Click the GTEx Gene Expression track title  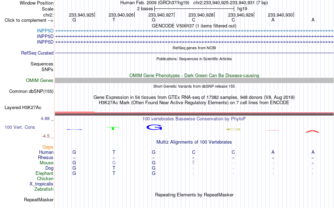(x=194, y=97)
